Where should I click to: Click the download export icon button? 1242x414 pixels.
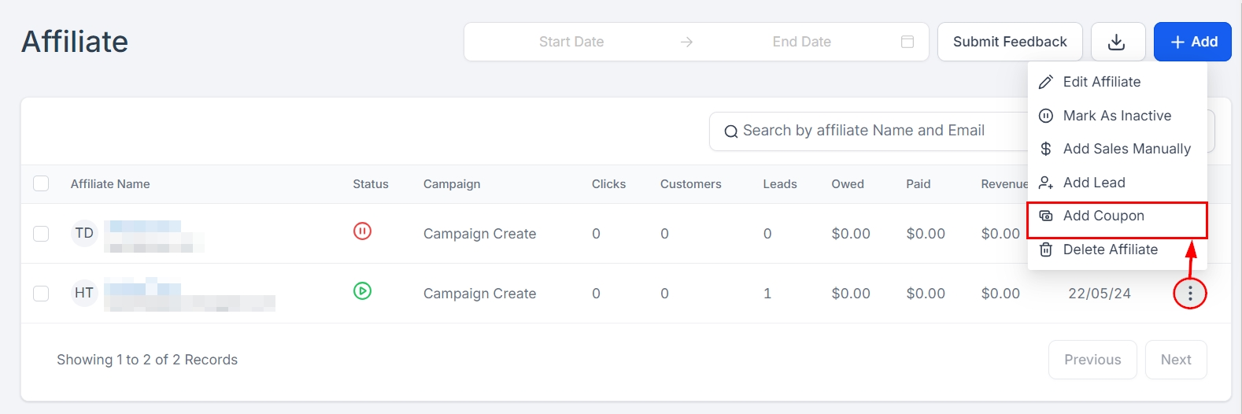1117,42
